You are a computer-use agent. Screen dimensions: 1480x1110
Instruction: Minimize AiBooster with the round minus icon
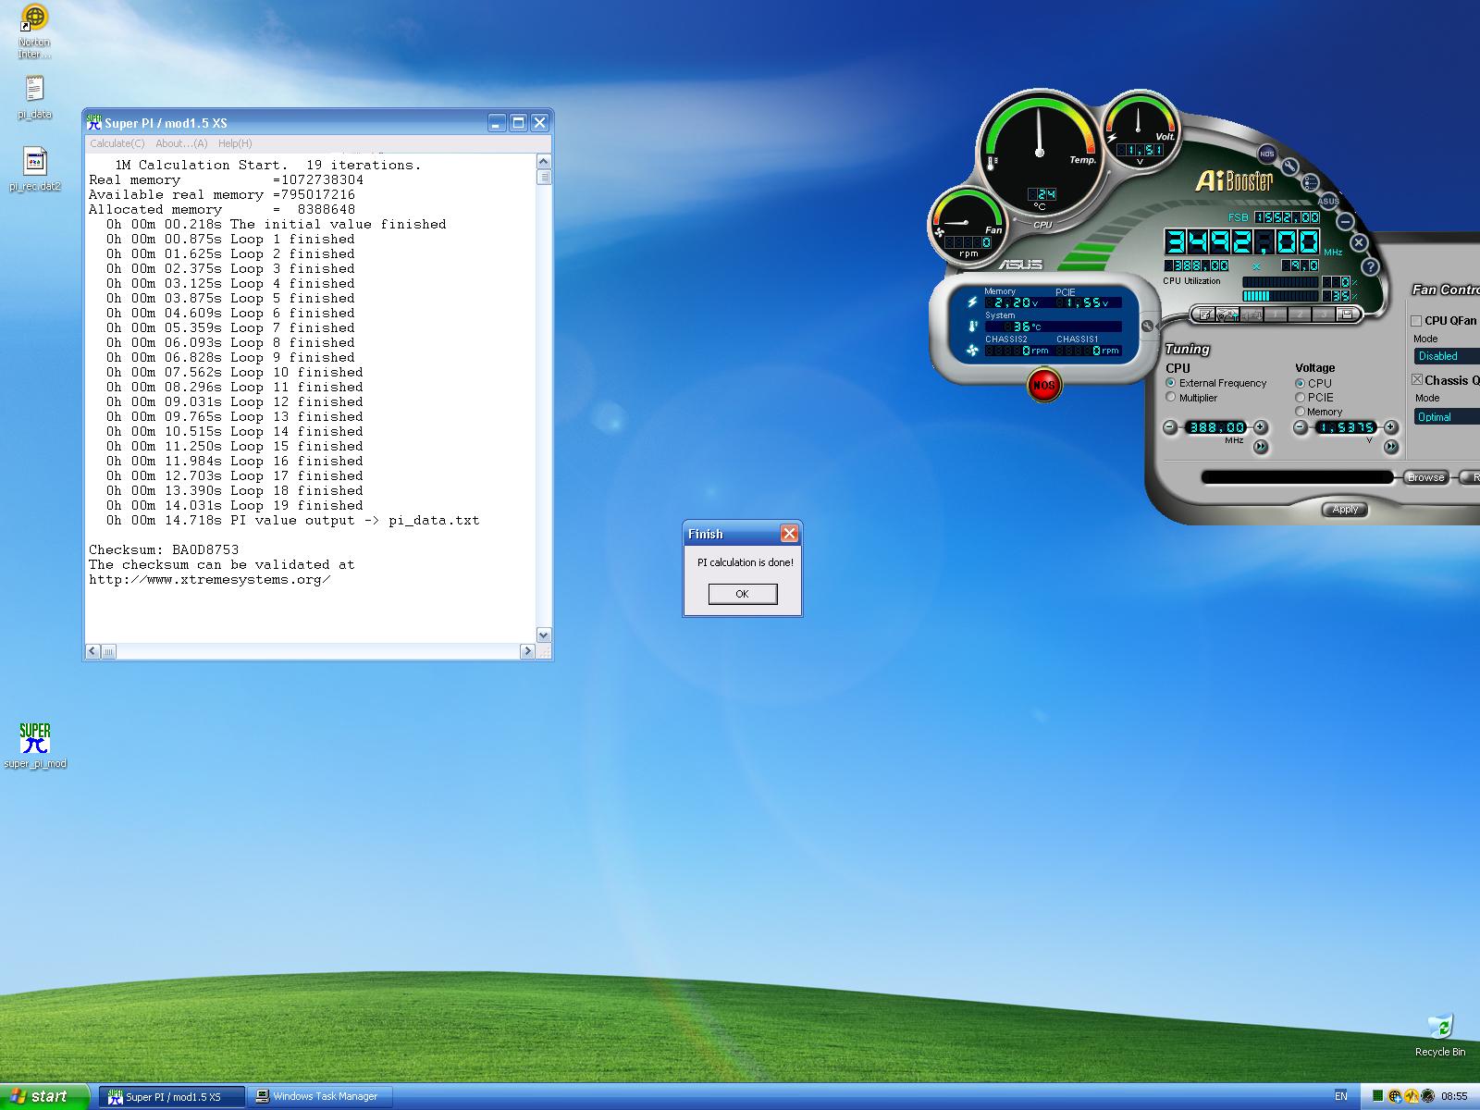click(x=1345, y=222)
